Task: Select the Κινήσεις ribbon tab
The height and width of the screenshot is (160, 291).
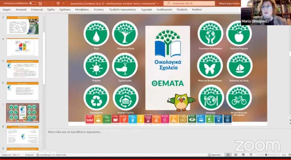Action: point(99,9)
